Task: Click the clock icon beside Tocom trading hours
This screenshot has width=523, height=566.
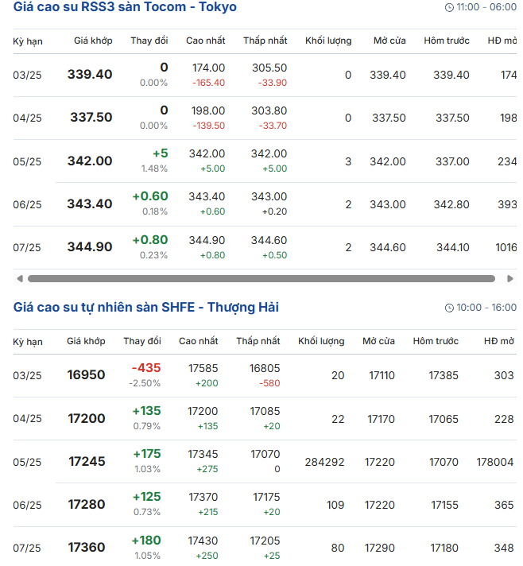Action: 450,7
